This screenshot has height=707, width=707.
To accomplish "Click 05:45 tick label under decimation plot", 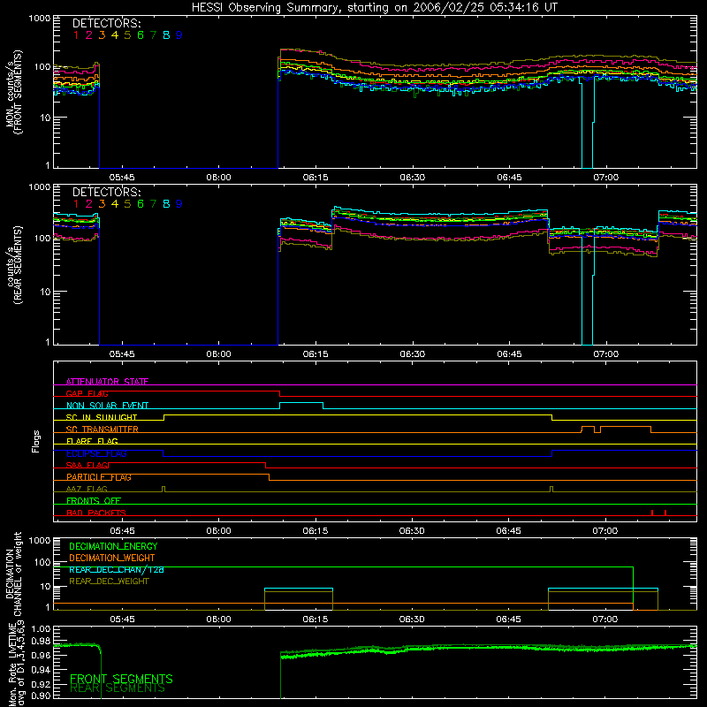I will coord(122,620).
